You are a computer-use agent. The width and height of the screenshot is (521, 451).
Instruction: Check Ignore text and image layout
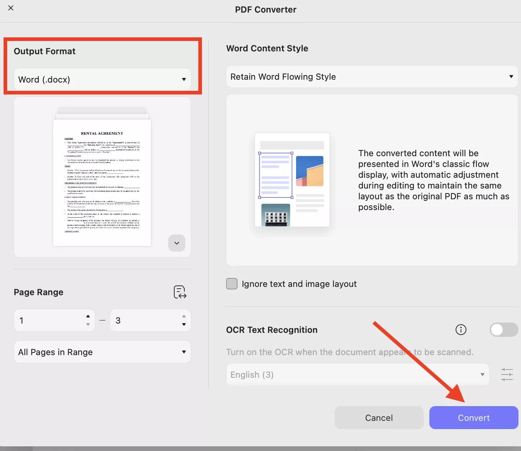232,284
